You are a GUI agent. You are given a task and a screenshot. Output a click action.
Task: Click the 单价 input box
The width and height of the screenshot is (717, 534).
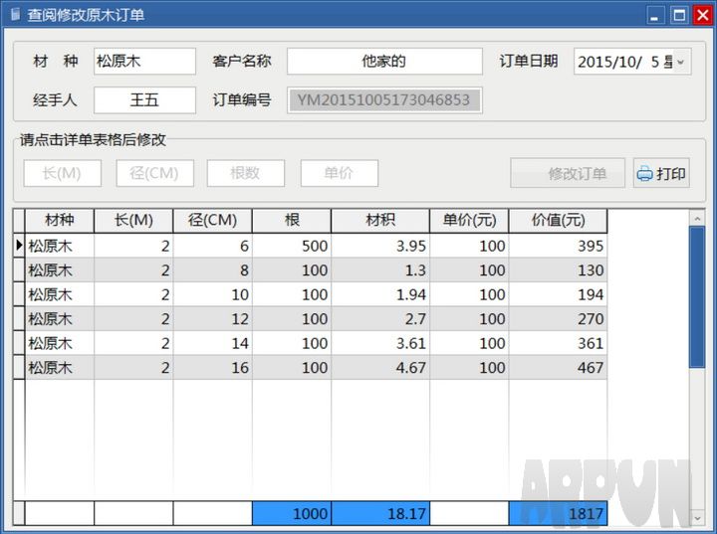pyautogui.click(x=339, y=173)
